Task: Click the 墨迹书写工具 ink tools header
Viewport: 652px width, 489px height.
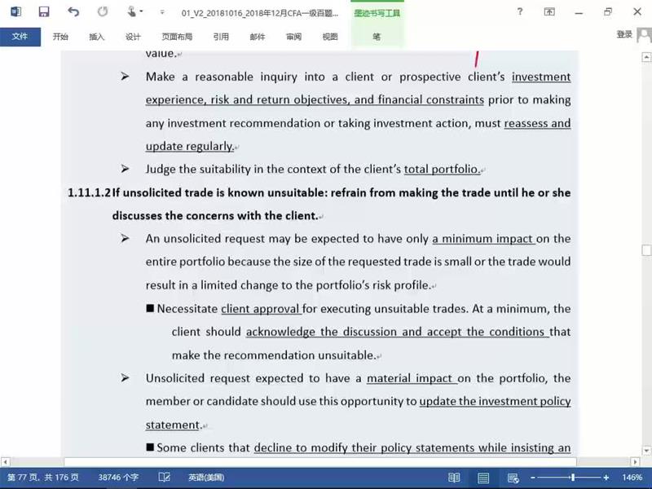Action: [377, 13]
